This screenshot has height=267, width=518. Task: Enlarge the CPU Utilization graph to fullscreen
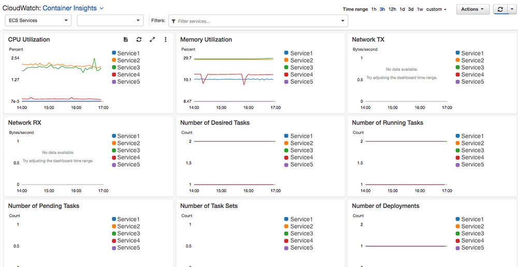(x=152, y=39)
